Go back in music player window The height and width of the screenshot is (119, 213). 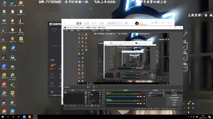pyautogui.click(x=65, y=23)
